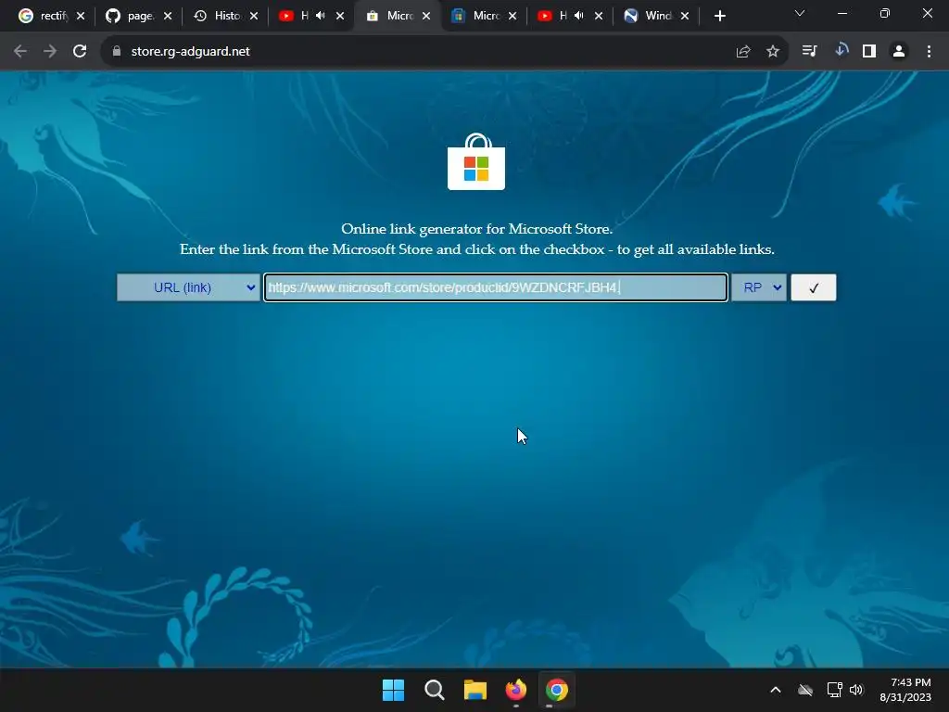Close the History tab
Viewport: 949px width, 712px height.
[x=254, y=16]
